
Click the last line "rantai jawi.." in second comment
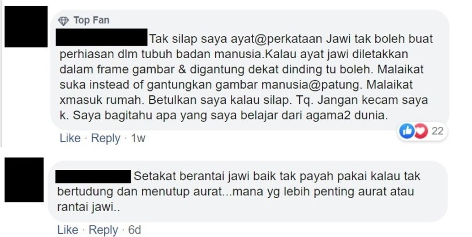coord(88,207)
